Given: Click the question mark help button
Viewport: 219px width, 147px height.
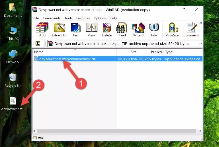Looking at the screenshot, I should (184, 9).
